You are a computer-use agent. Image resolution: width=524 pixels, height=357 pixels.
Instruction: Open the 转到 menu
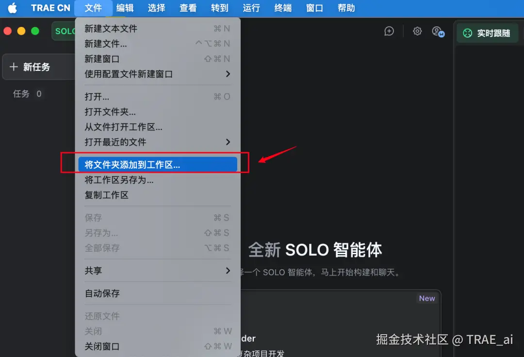220,8
